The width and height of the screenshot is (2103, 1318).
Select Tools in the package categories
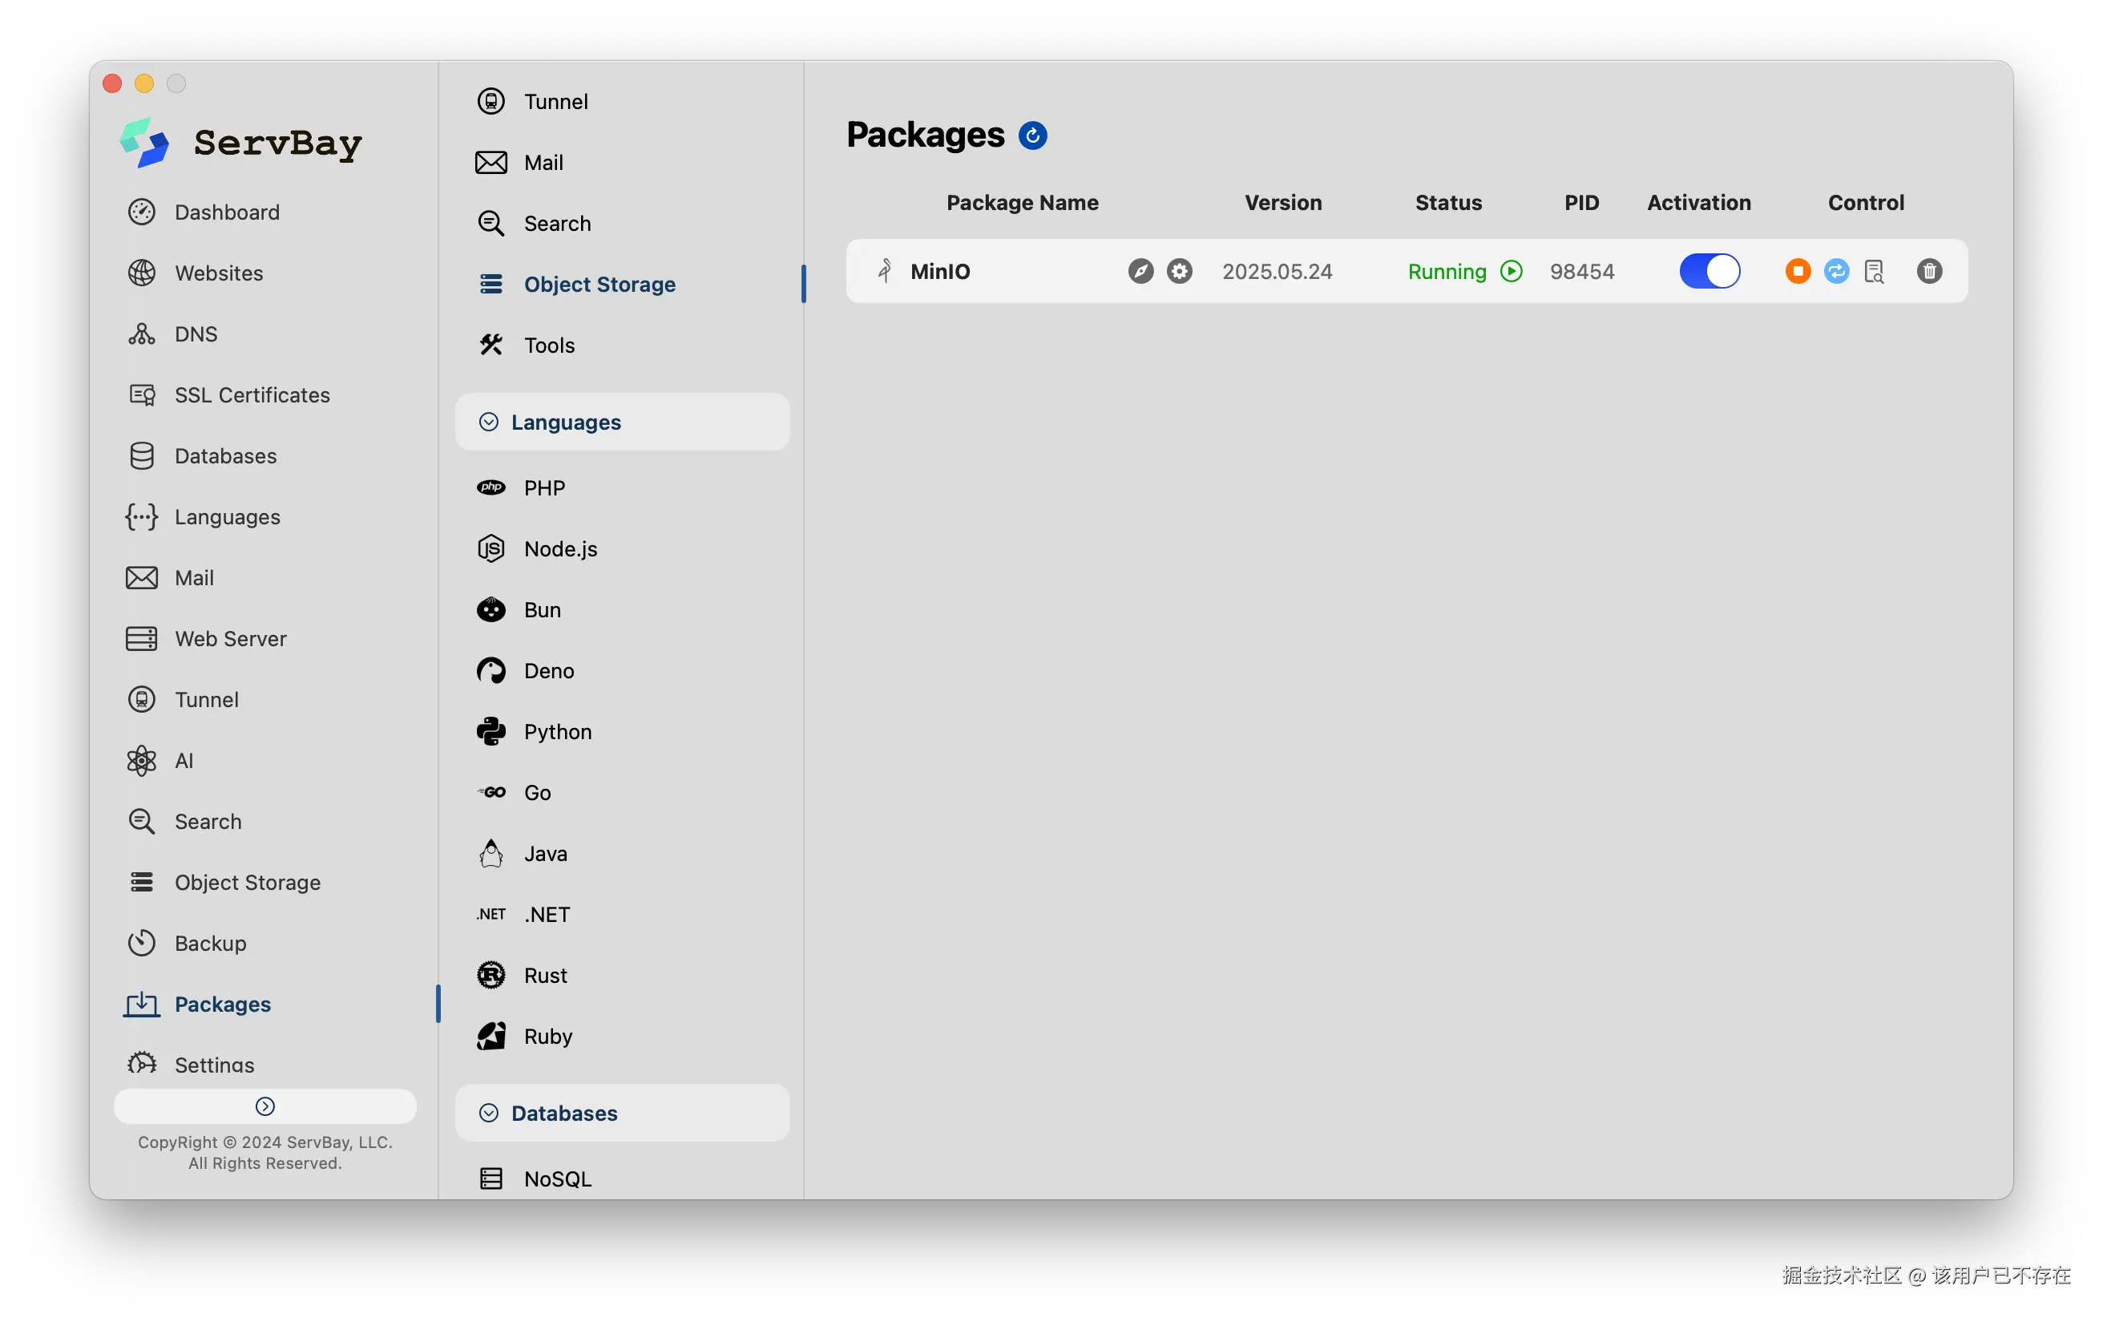(549, 346)
